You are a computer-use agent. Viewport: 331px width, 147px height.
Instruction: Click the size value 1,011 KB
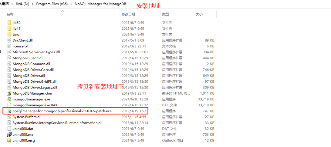(x=207, y=93)
